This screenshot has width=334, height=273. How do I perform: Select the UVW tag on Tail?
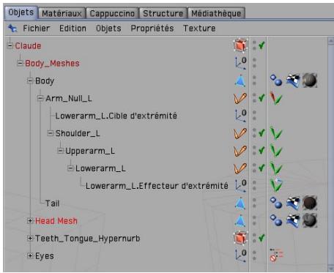pos(293,203)
